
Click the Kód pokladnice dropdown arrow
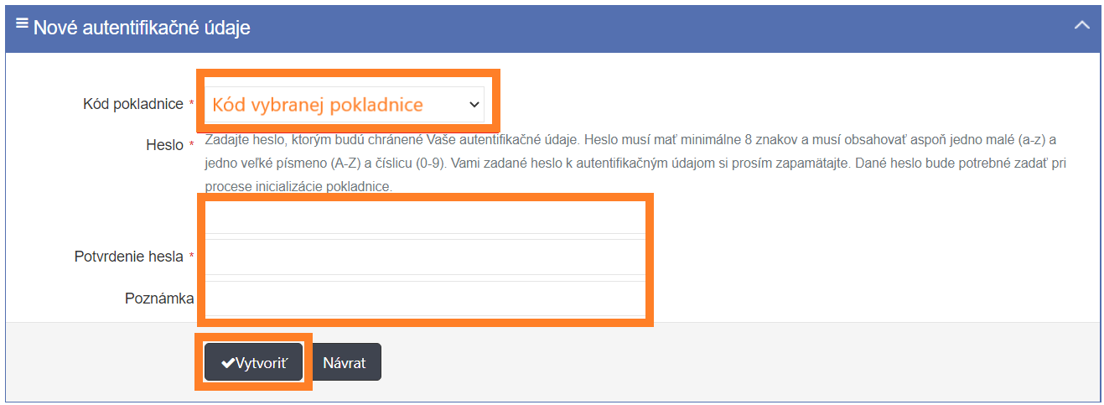click(x=474, y=105)
